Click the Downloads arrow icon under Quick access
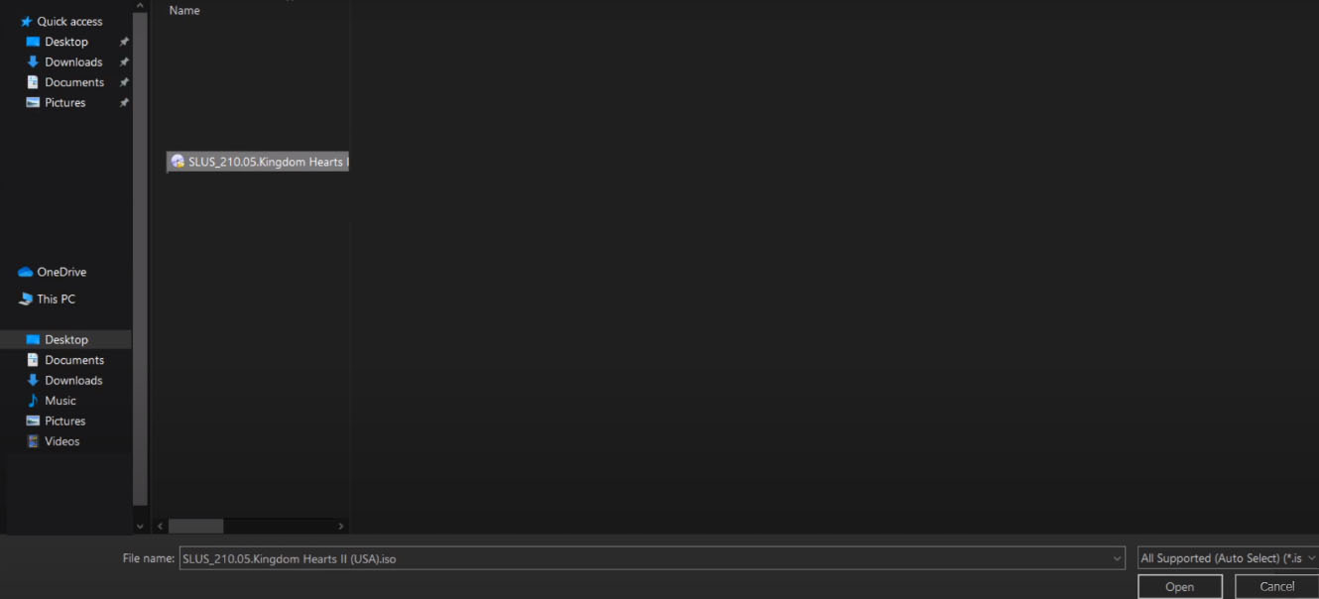This screenshot has width=1319, height=599. click(33, 62)
